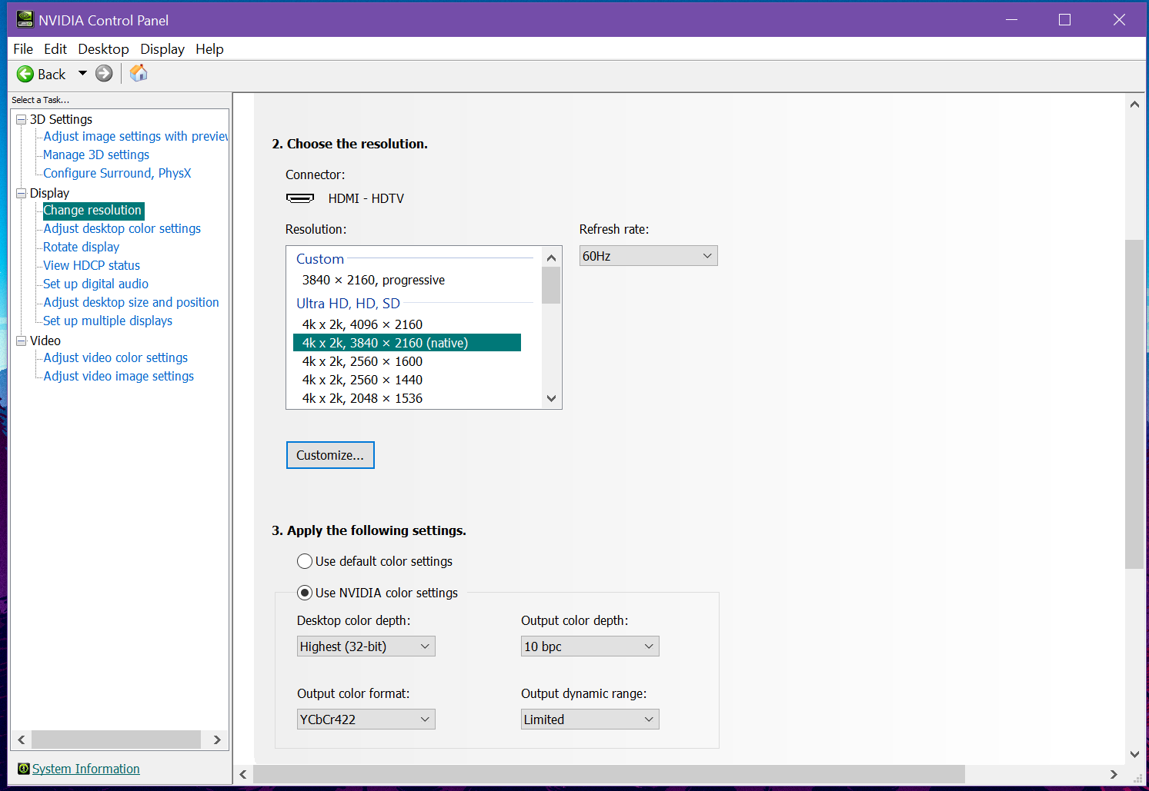Click main panel scroll up arrow
This screenshot has height=791, width=1149.
point(1134,105)
